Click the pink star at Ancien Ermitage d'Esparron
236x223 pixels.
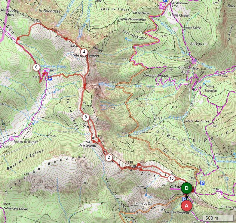pyautogui.click(x=194, y=61)
